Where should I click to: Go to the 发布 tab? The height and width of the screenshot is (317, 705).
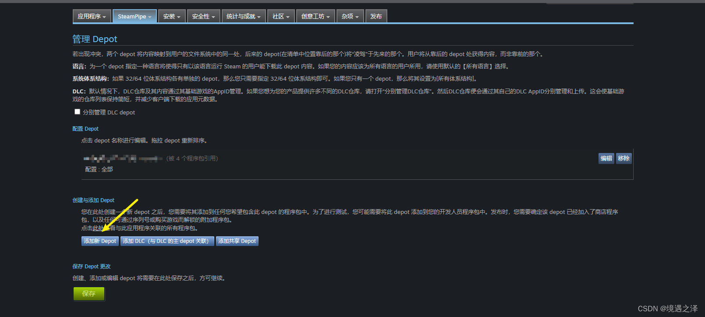376,16
